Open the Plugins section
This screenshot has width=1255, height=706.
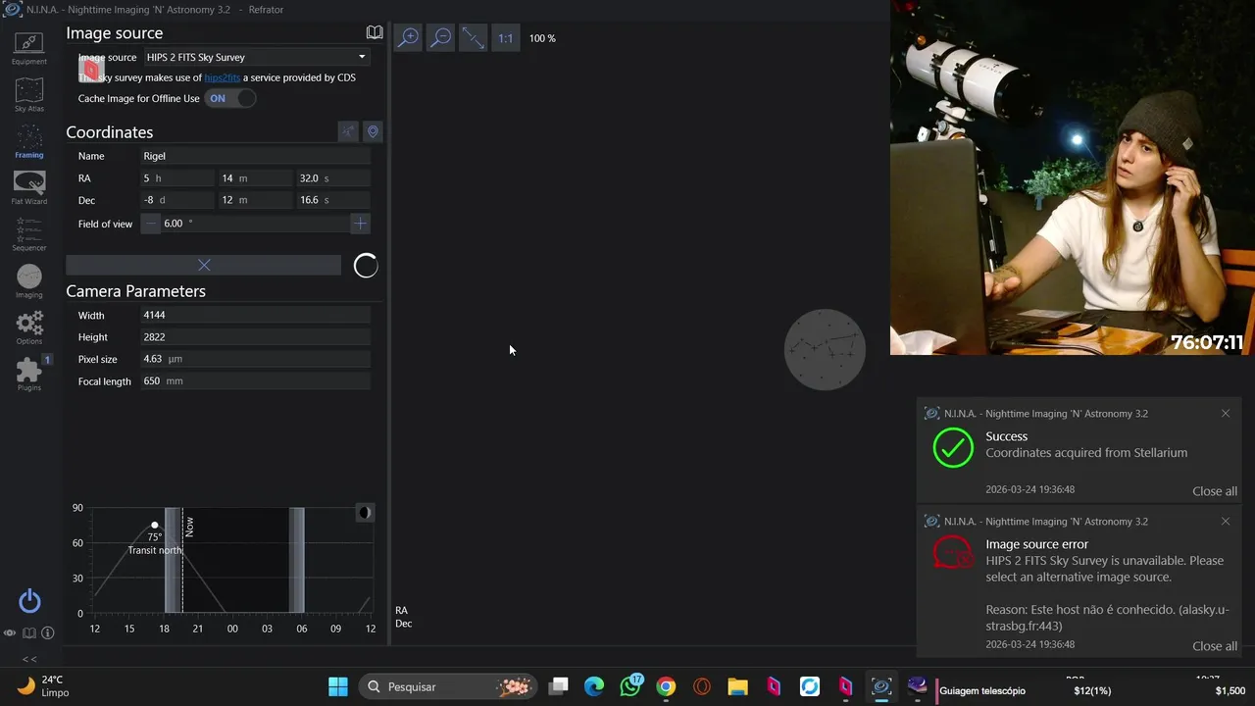click(x=29, y=375)
